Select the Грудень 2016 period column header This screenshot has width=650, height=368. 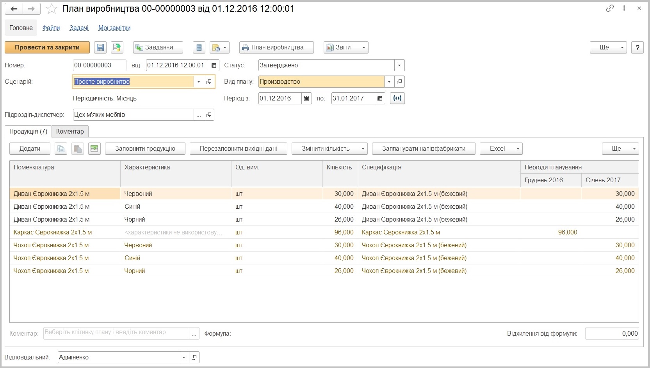coord(551,180)
